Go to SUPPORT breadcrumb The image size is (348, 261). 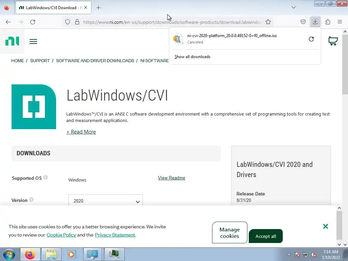click(x=40, y=61)
